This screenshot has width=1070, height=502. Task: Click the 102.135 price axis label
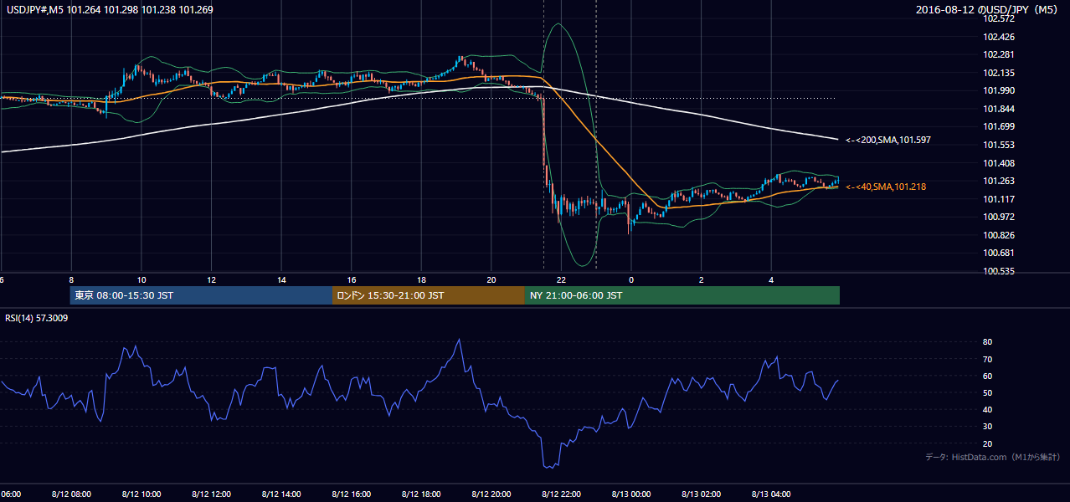pos(1000,73)
